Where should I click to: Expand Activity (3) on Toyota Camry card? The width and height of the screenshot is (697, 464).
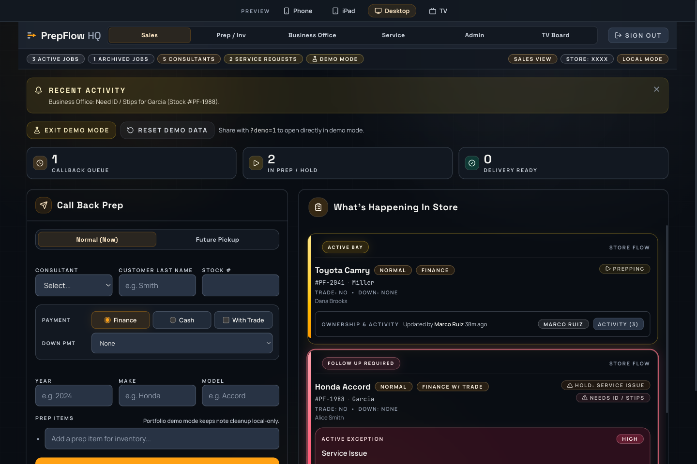point(618,324)
